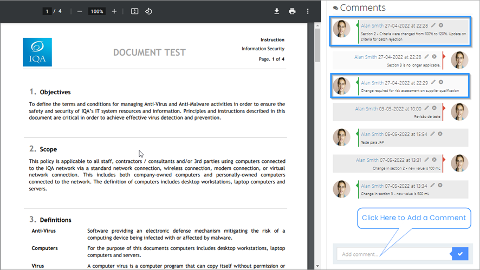
Task: Click the document vertical scrollbar thumb
Action: pos(317,45)
